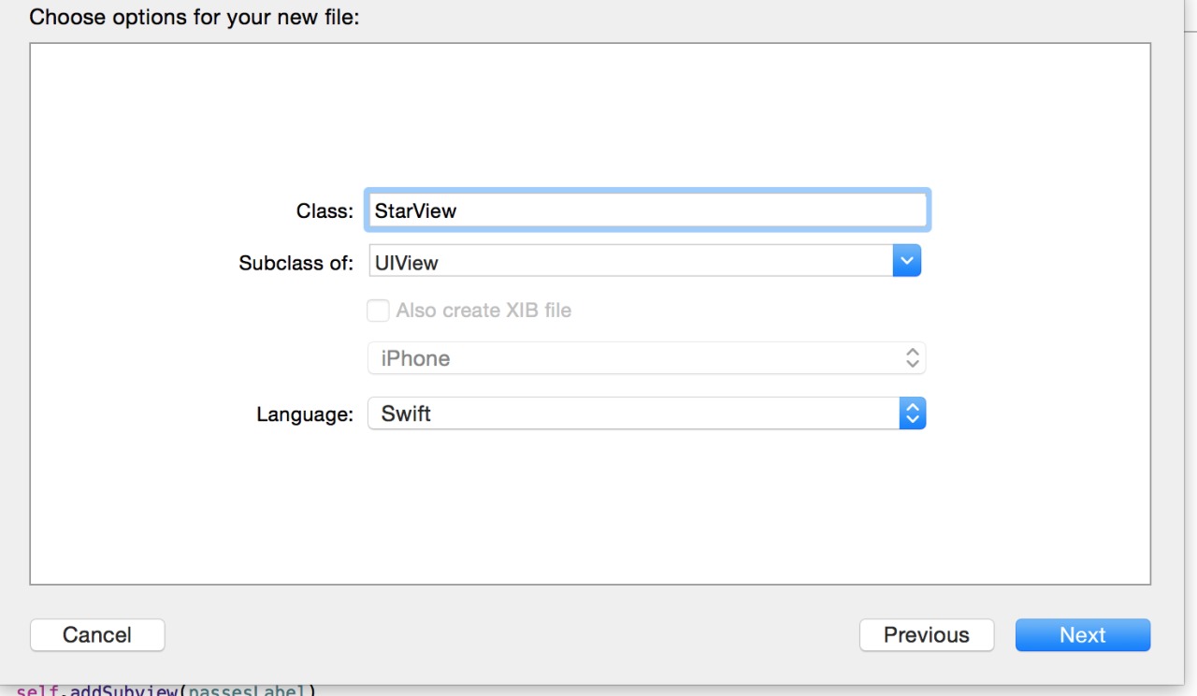Click the Choose options for your new file heading
Viewport: 1197px width, 696px height.
click(194, 17)
